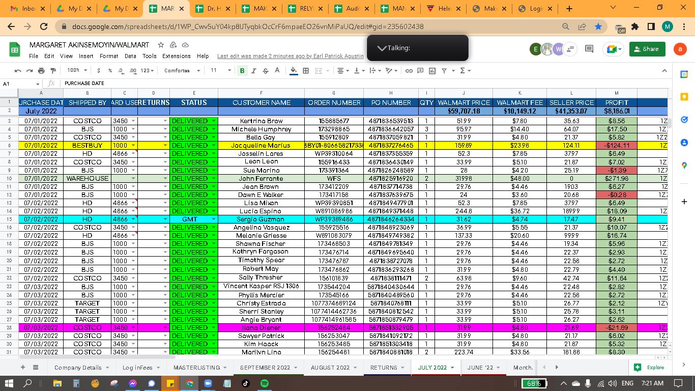Click the Redo icon in the toolbar
695x391 pixels.
[30, 71]
